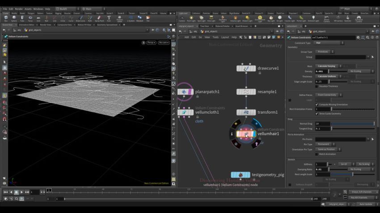Add a Spot Light from shelf

(x=201, y=19)
